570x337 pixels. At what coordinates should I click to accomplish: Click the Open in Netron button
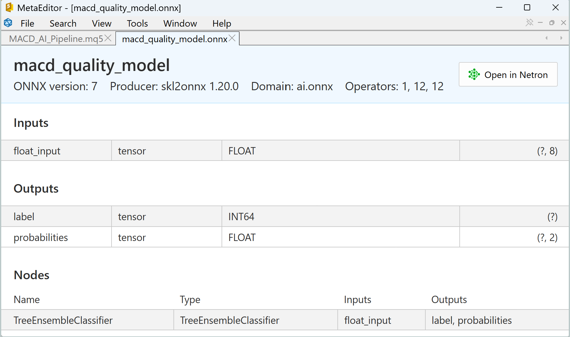tap(508, 74)
